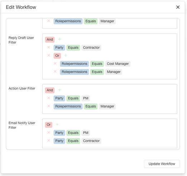Close the Edit Workflow dialog

178,7
